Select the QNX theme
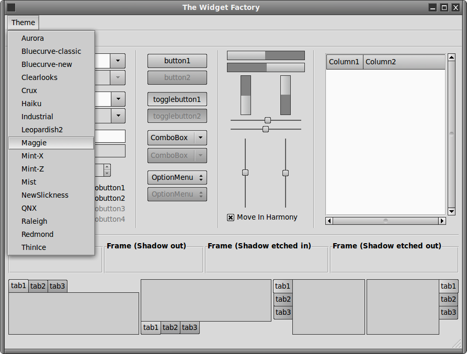 [51, 209]
